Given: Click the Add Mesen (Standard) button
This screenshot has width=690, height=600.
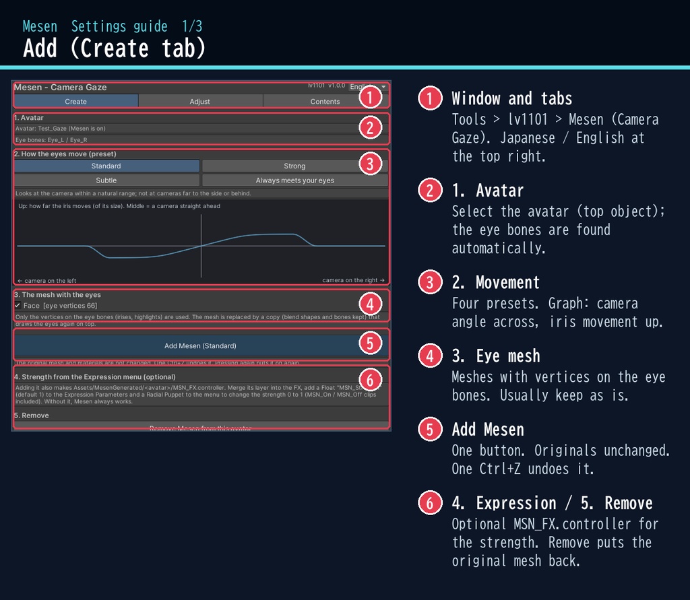Looking at the screenshot, I should pyautogui.click(x=201, y=345).
